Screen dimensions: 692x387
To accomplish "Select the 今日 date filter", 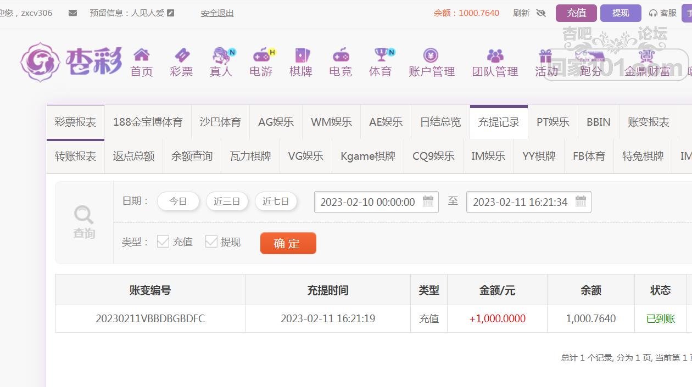I will [x=178, y=201].
